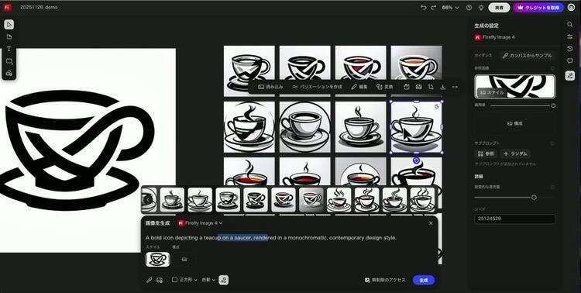Open the Firefly home logo
Screen dimensions: 581x293
tap(8, 8)
